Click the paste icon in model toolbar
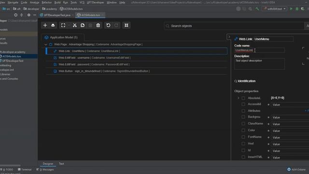 [90, 25]
